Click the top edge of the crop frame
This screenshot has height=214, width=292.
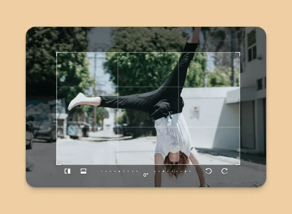148,53
